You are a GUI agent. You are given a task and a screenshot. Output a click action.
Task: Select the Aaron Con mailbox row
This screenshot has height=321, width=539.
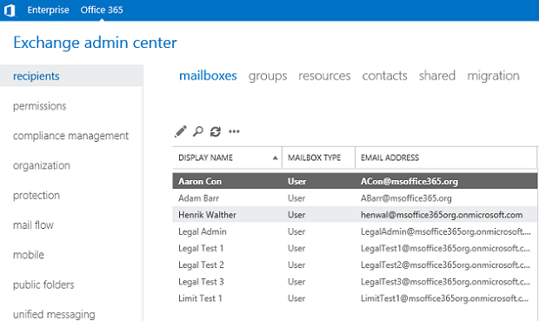click(355, 181)
